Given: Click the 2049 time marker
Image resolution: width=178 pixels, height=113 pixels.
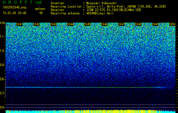Looking at the screenshot, I should [155, 24].
